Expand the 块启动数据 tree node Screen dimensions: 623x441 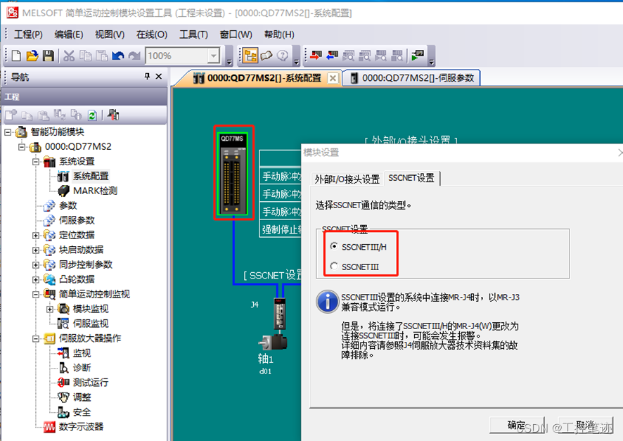click(36, 250)
